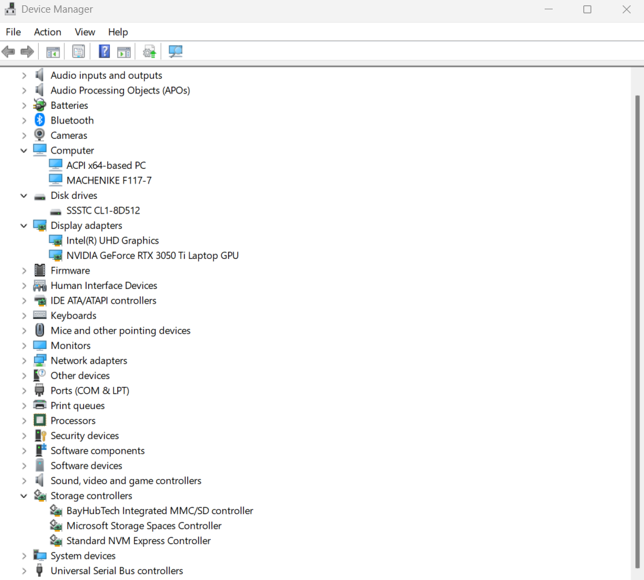Expand the System devices category

[x=24, y=555]
